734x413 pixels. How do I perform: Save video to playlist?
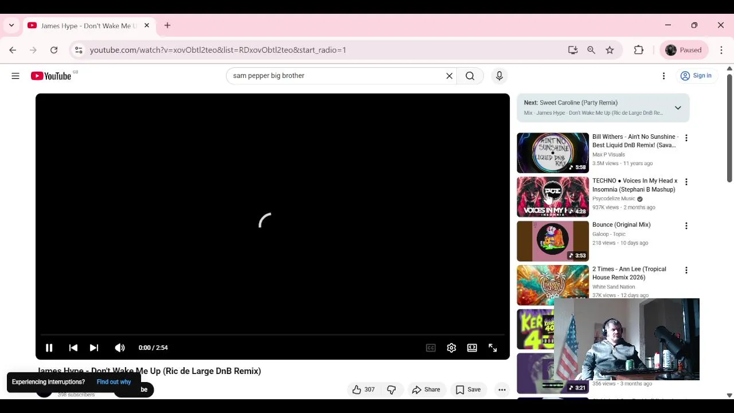468,389
